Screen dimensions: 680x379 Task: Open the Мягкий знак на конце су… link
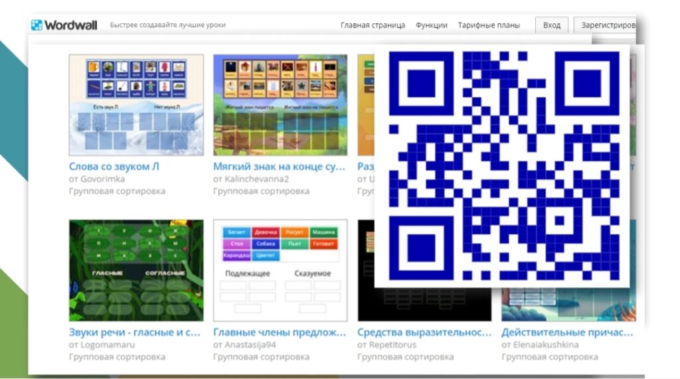coord(280,167)
